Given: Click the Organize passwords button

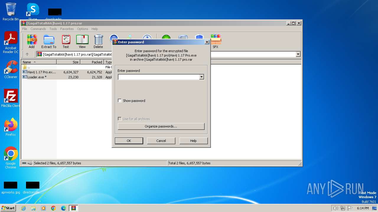Looking at the screenshot, I should click(161, 126).
